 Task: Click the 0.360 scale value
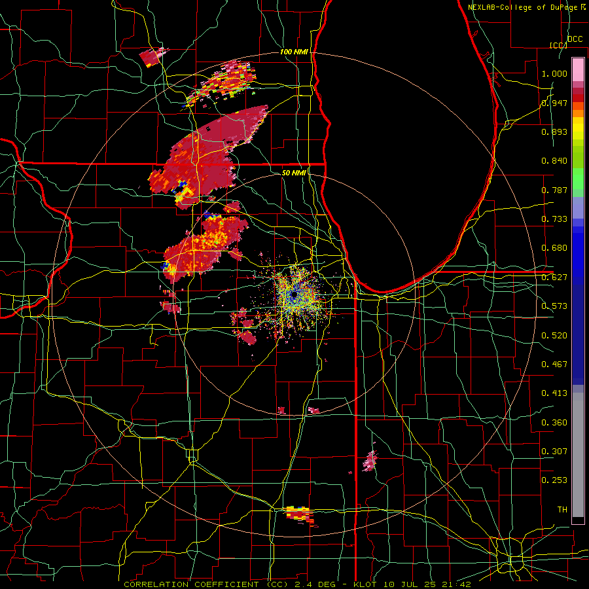click(554, 423)
